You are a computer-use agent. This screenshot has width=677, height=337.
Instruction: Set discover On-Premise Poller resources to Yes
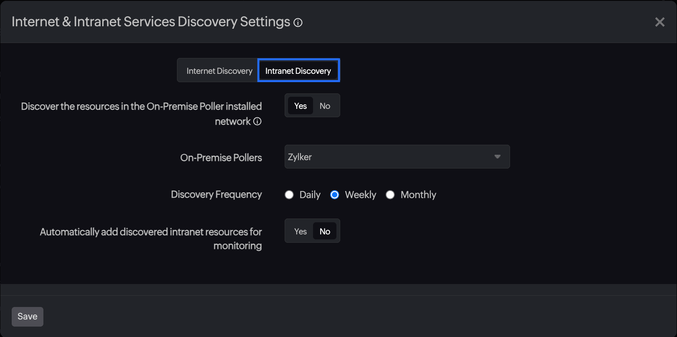[x=300, y=106]
